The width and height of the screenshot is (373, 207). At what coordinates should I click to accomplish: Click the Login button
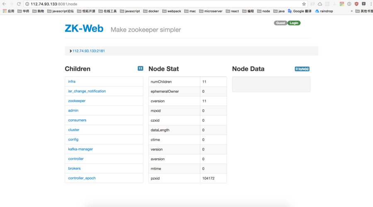pos(294,23)
